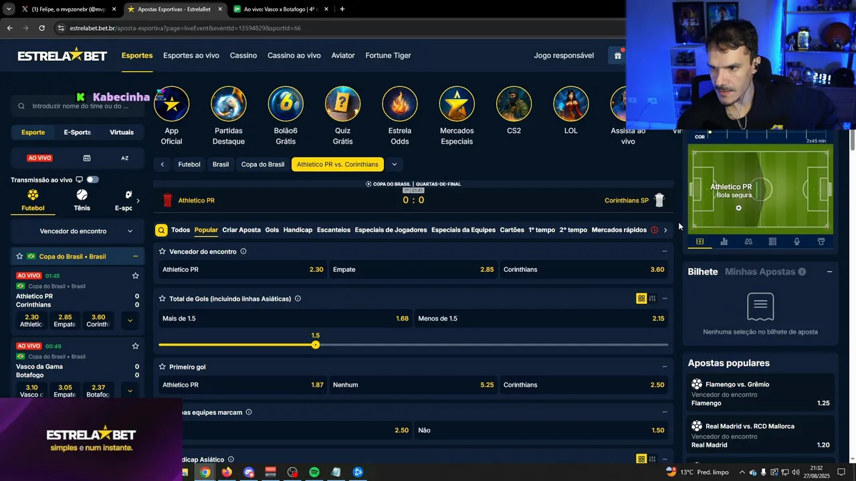Open Firefox from the taskbar
Viewport: 856px width, 481px height.
click(227, 472)
